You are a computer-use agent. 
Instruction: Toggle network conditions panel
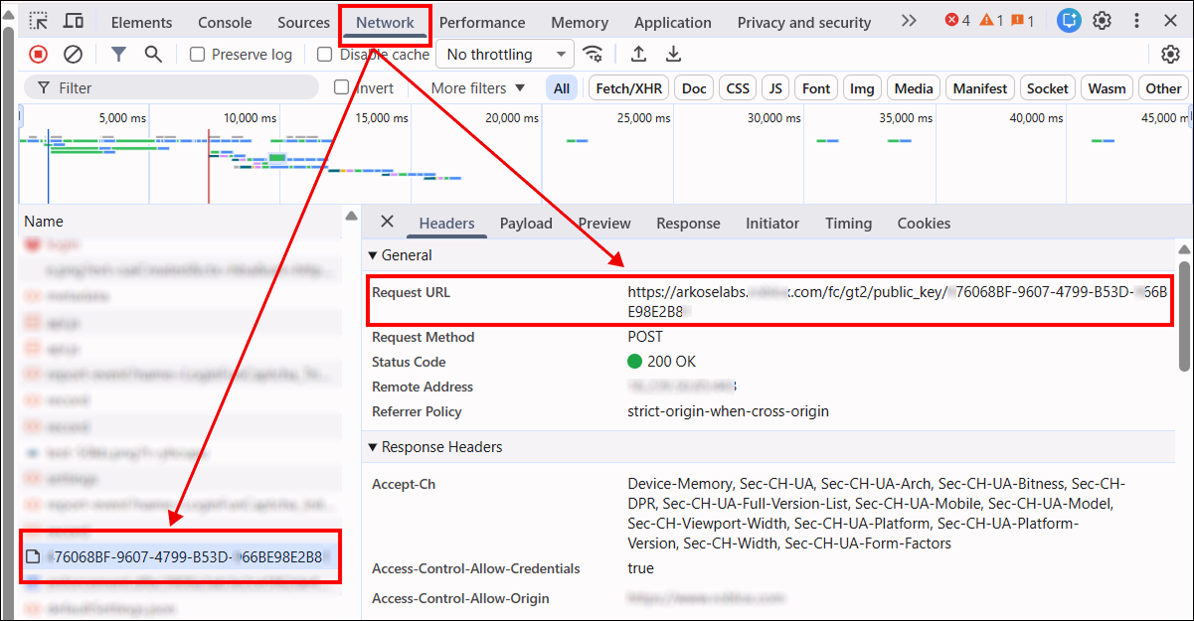click(594, 54)
